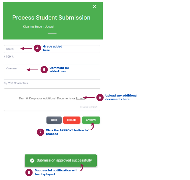Click the drag and drop documents area
Image resolution: width=190 pixels, height=180 pixels.
point(52,100)
